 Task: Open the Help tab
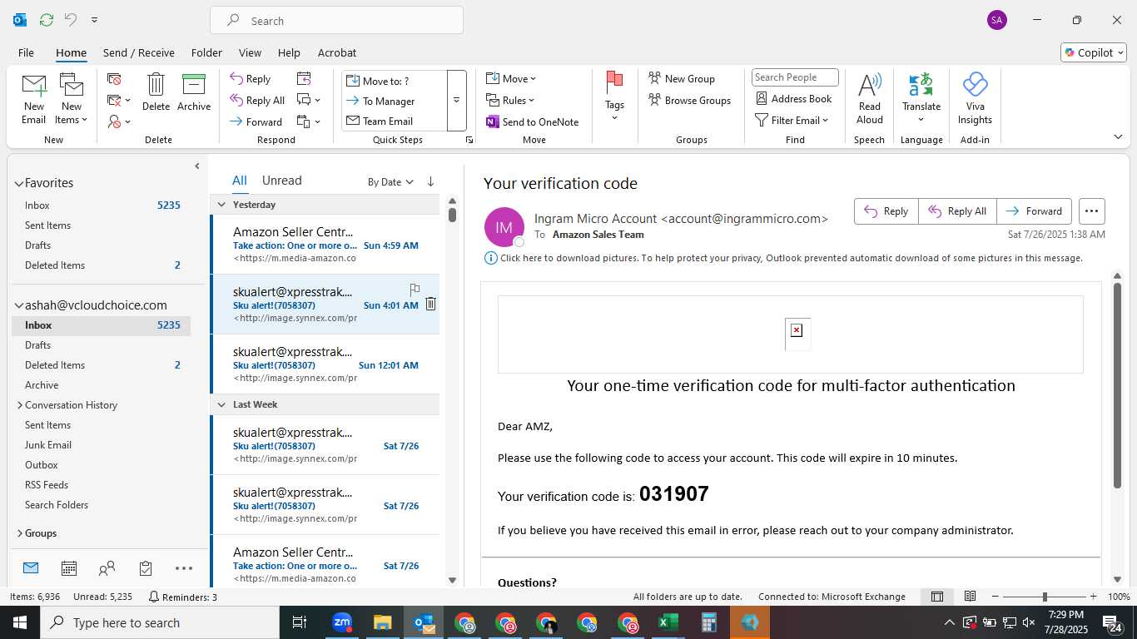(289, 52)
